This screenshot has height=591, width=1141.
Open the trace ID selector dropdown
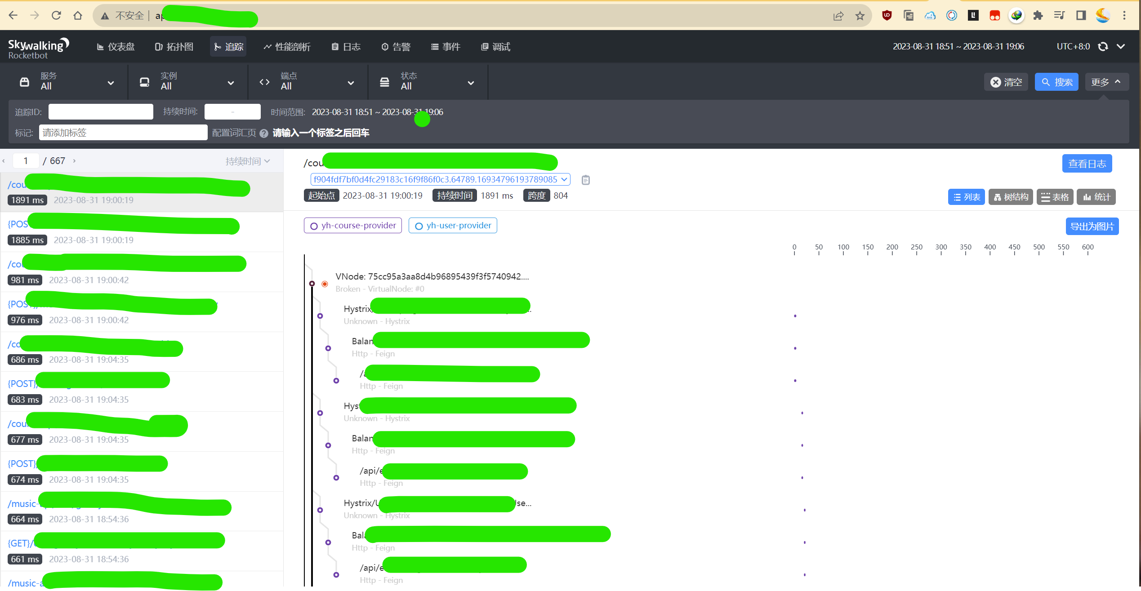pos(441,180)
